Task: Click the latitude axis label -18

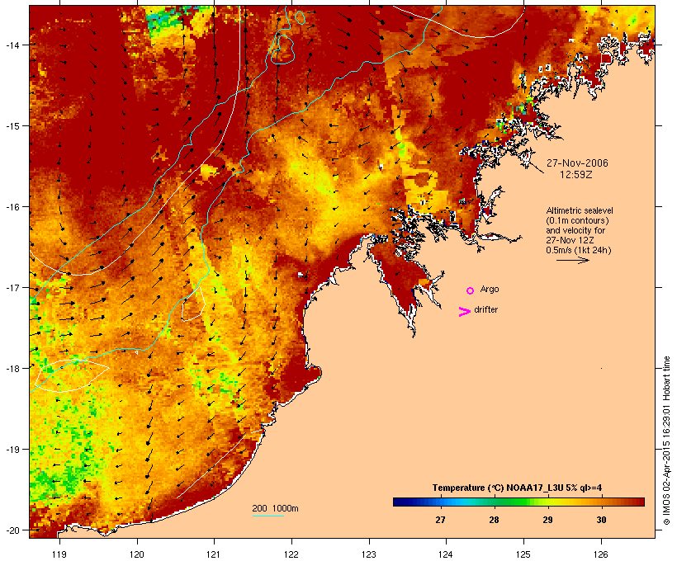Action: pos(12,369)
